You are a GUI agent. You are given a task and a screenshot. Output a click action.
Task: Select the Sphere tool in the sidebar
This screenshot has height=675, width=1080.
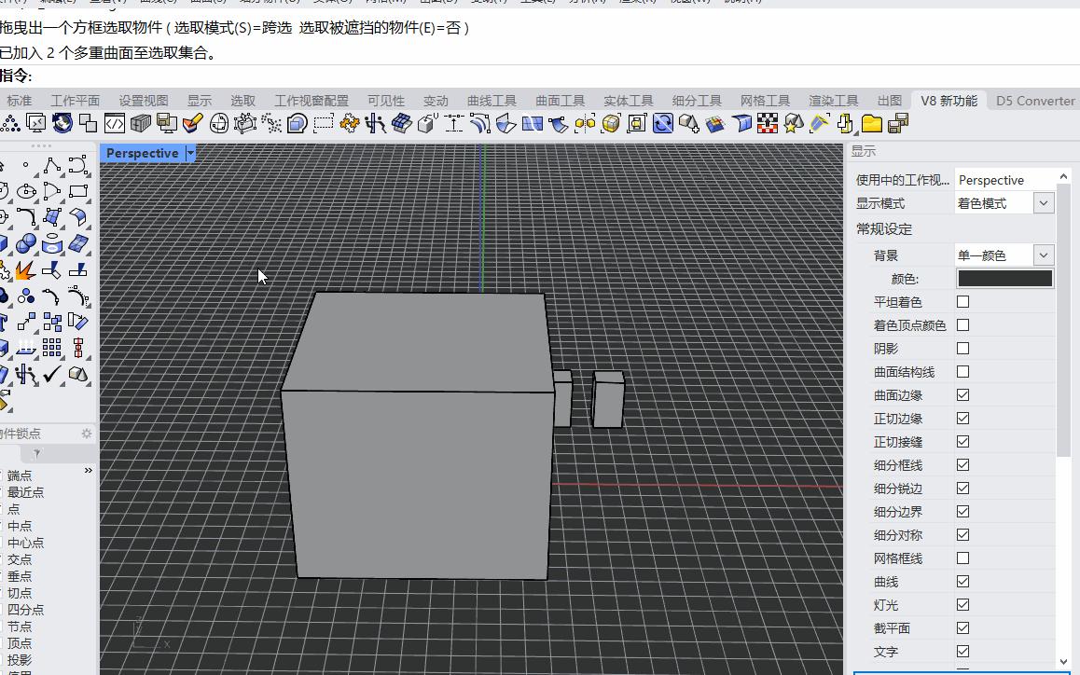pyautogui.click(x=27, y=245)
